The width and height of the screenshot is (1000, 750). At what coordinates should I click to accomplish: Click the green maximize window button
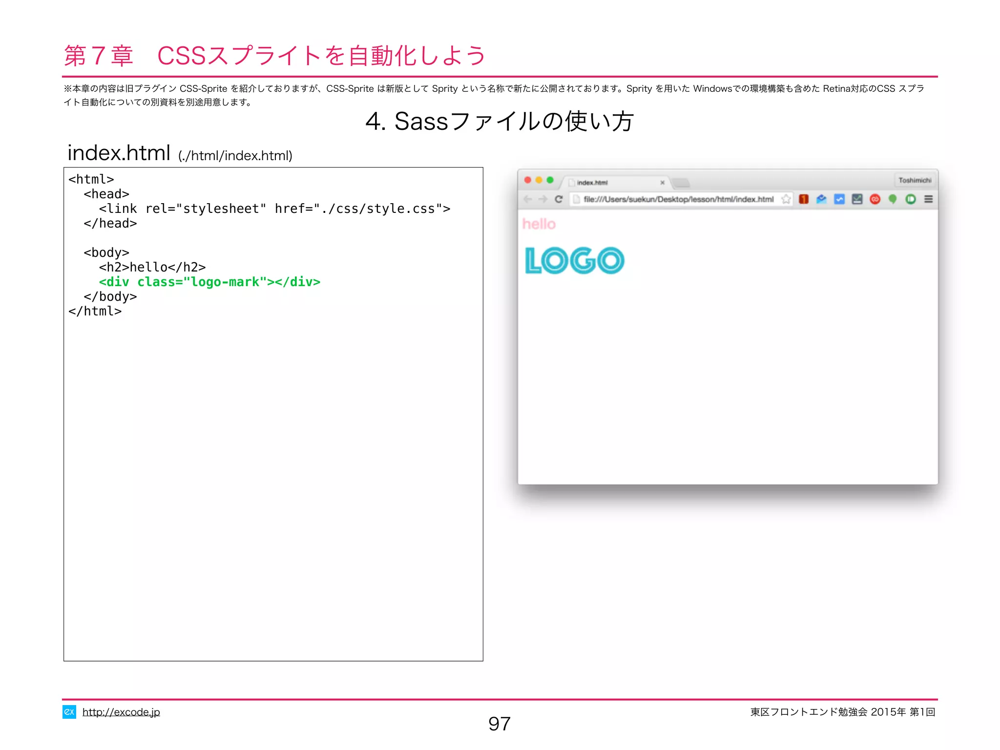coord(550,180)
